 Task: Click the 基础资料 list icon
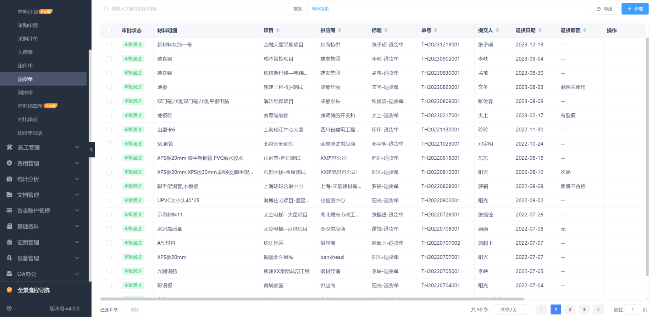point(10,226)
